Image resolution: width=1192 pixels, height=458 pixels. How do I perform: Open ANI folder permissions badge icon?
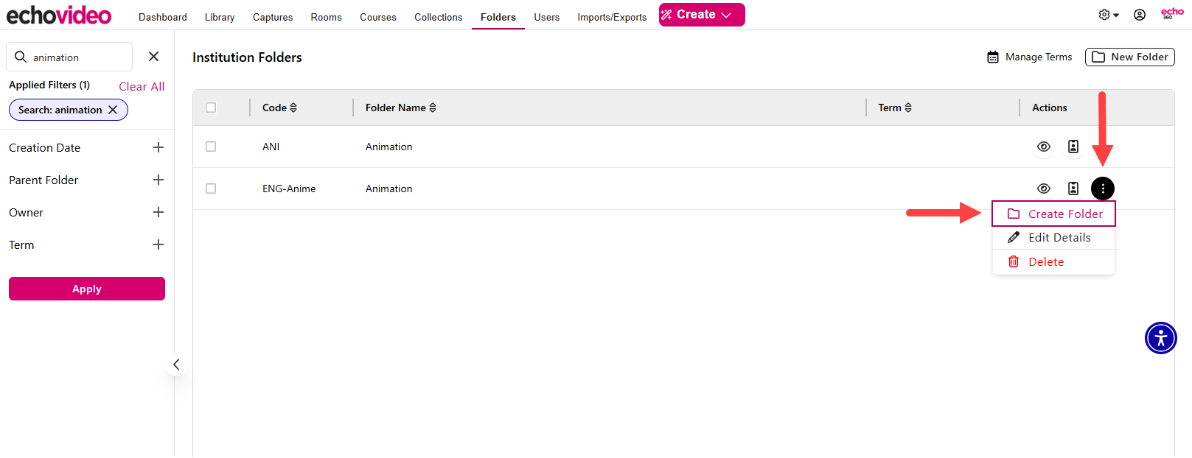click(x=1073, y=147)
